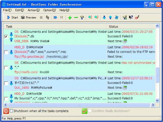Click vertical scrollbar up arrow
The image size is (163, 122).
[x=157, y=26]
